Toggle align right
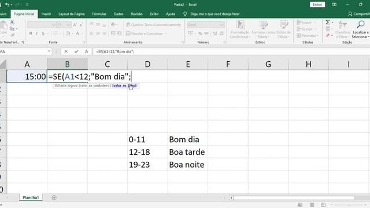Viewport: 370px width, 208px height. (104, 34)
